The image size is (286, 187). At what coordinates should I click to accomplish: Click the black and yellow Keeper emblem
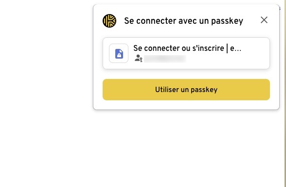click(109, 21)
